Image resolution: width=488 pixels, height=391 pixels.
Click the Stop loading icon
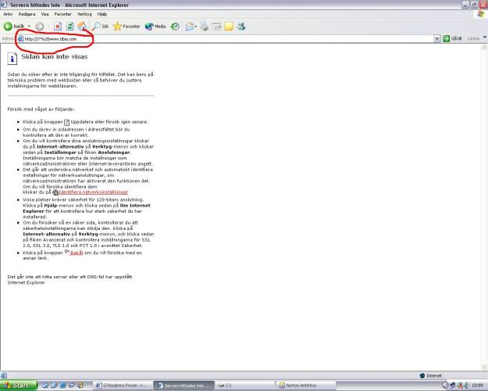click(58, 27)
